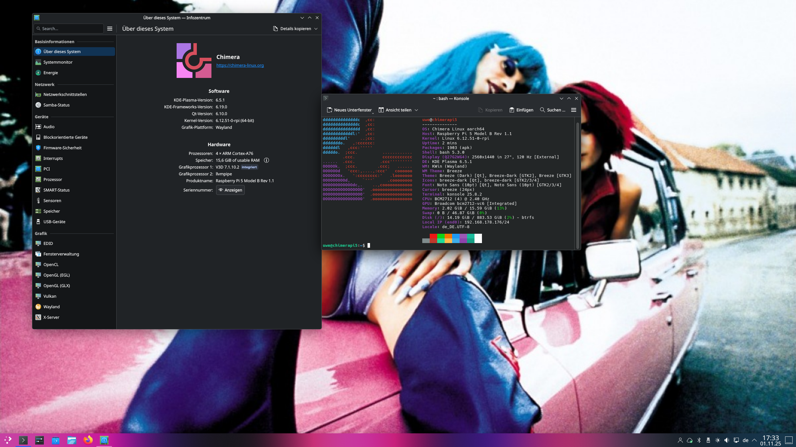The image size is (796, 447).
Task: Open the Firefox browser from taskbar
Action: pos(88,440)
